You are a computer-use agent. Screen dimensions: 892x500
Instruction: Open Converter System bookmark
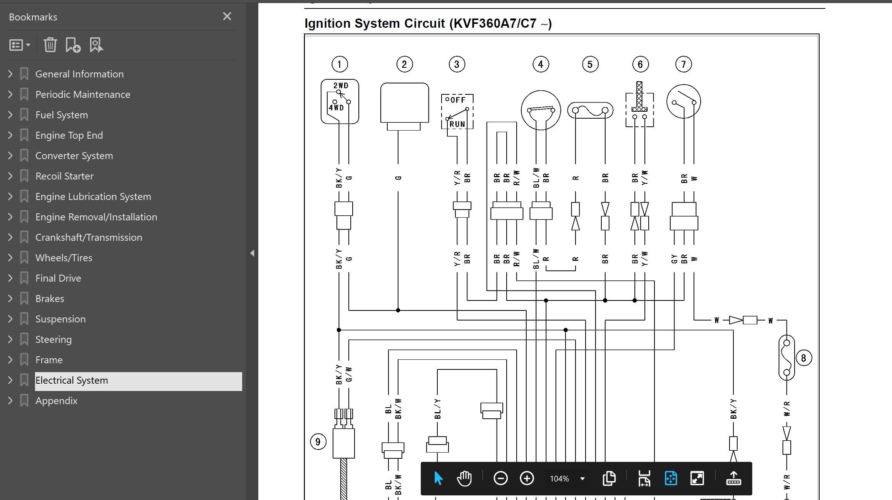(74, 156)
